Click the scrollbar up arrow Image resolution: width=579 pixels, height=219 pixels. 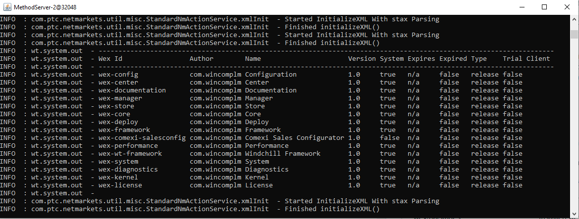[574, 19]
